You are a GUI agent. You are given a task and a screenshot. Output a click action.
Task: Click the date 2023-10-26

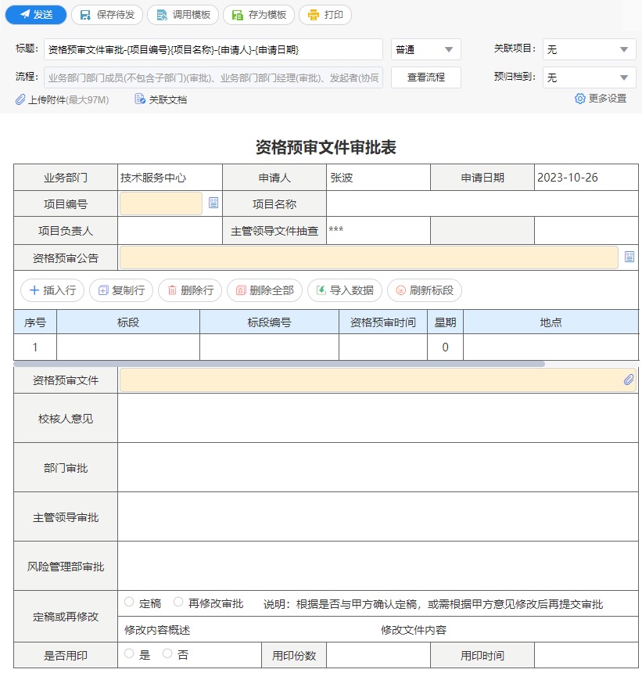point(568,178)
